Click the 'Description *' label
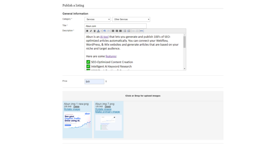The image size is (279, 147). (x=68, y=31)
